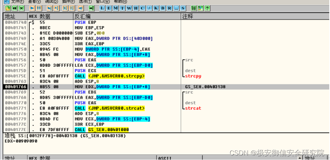The width and height of the screenshot is (330, 160).
Task: Select the CALL <JMP.&MSVCR80.strcpy> instruction
Action: (110, 76)
